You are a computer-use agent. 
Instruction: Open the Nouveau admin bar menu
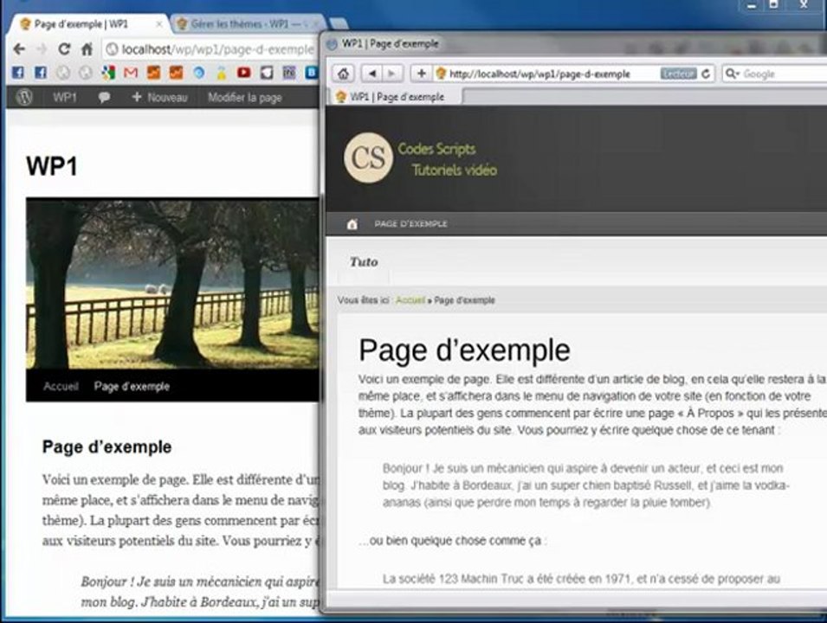(x=159, y=98)
